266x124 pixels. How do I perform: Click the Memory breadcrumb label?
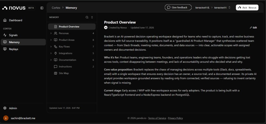pyautogui.click(x=71, y=8)
